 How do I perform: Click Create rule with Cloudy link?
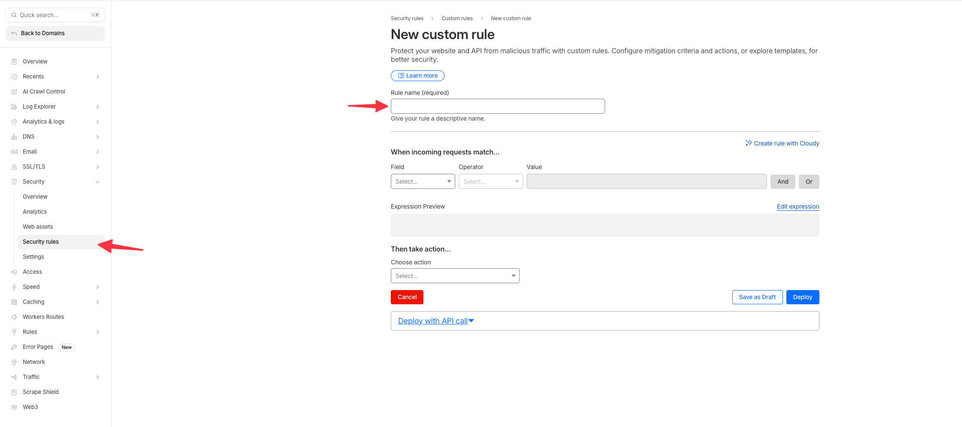point(782,143)
